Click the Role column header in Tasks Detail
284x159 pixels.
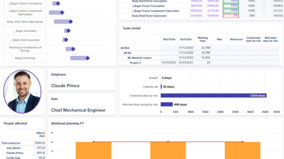220,39
